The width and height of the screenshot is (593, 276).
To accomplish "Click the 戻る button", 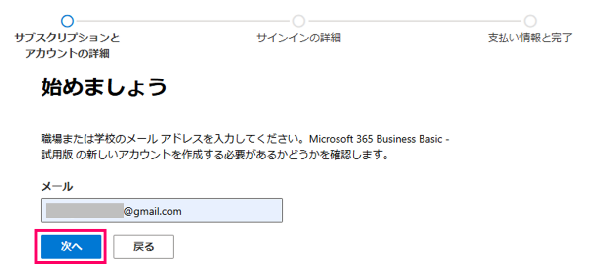I will tap(144, 246).
